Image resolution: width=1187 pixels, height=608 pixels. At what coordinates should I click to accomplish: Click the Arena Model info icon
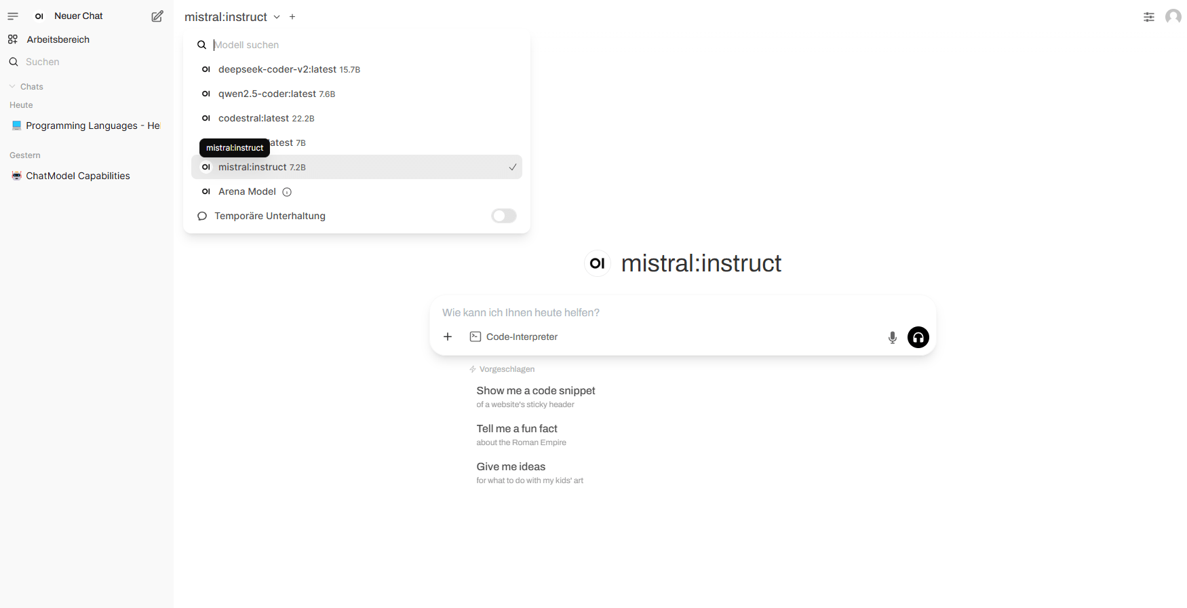pos(287,192)
